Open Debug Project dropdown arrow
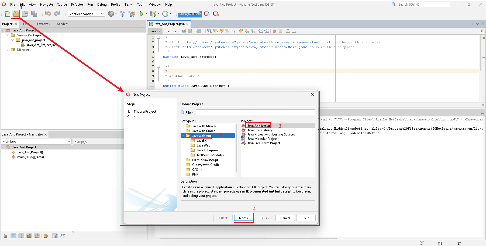 click(x=158, y=14)
